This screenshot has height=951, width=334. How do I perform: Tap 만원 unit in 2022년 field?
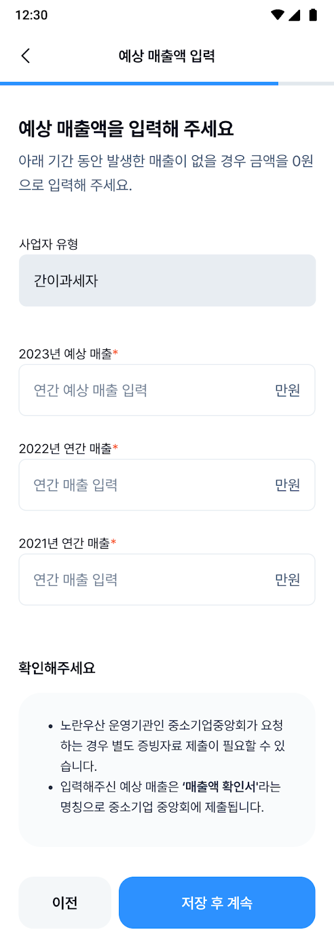[x=288, y=485]
